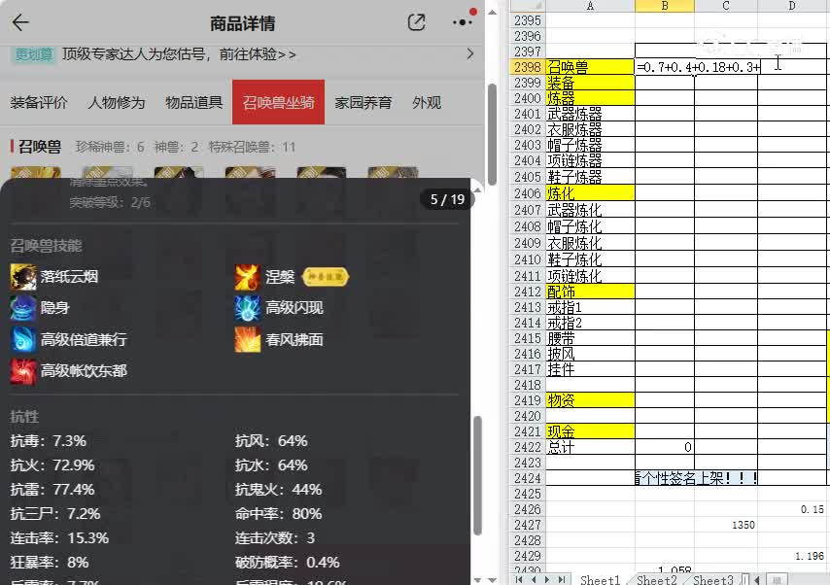This screenshot has width=830, height=585.
Task: Switch to the 人物修为 tab
Action: click(x=116, y=102)
